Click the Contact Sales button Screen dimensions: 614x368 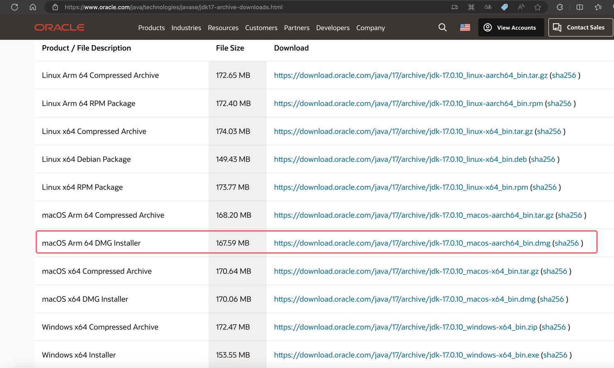coord(580,27)
